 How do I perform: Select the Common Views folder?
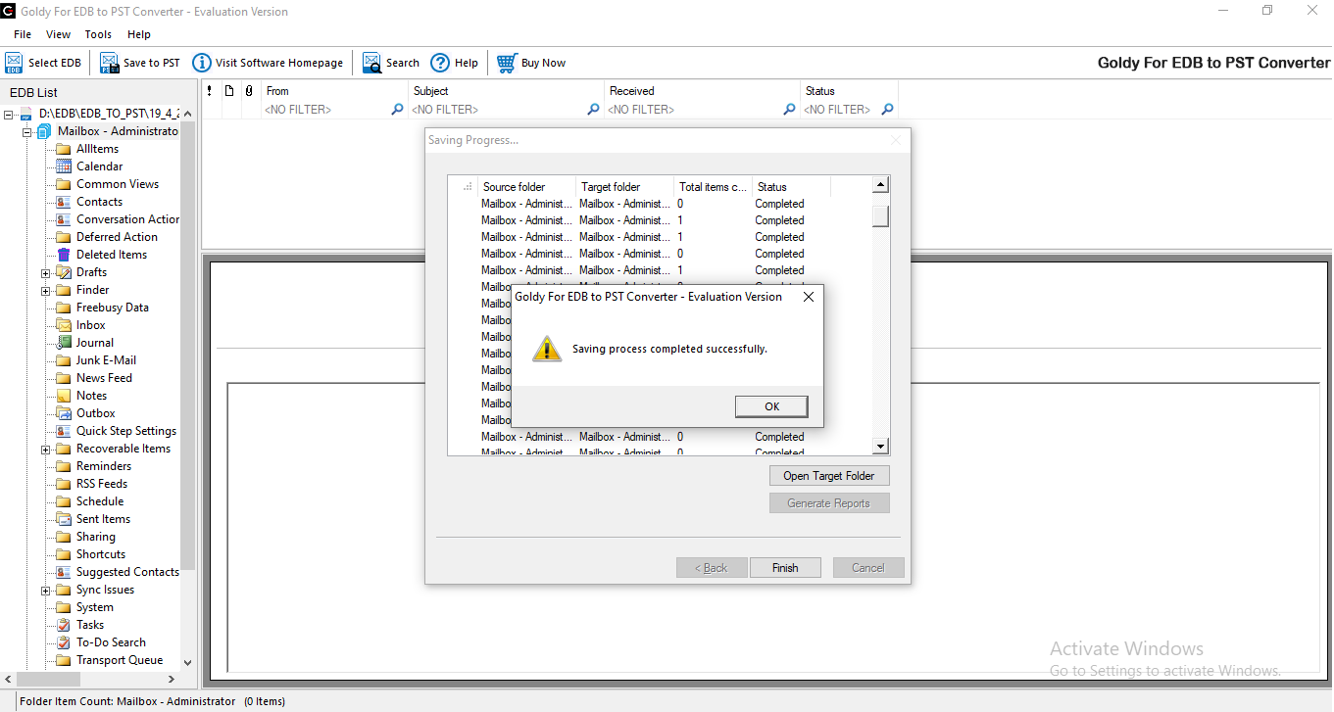click(x=118, y=184)
